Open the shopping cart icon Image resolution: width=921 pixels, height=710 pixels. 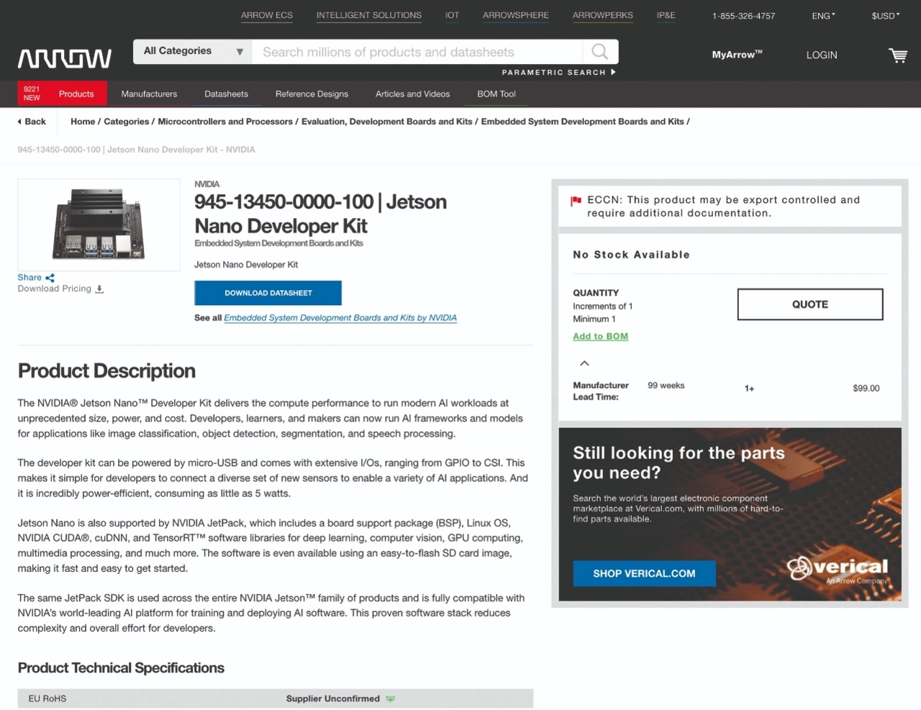click(x=897, y=55)
